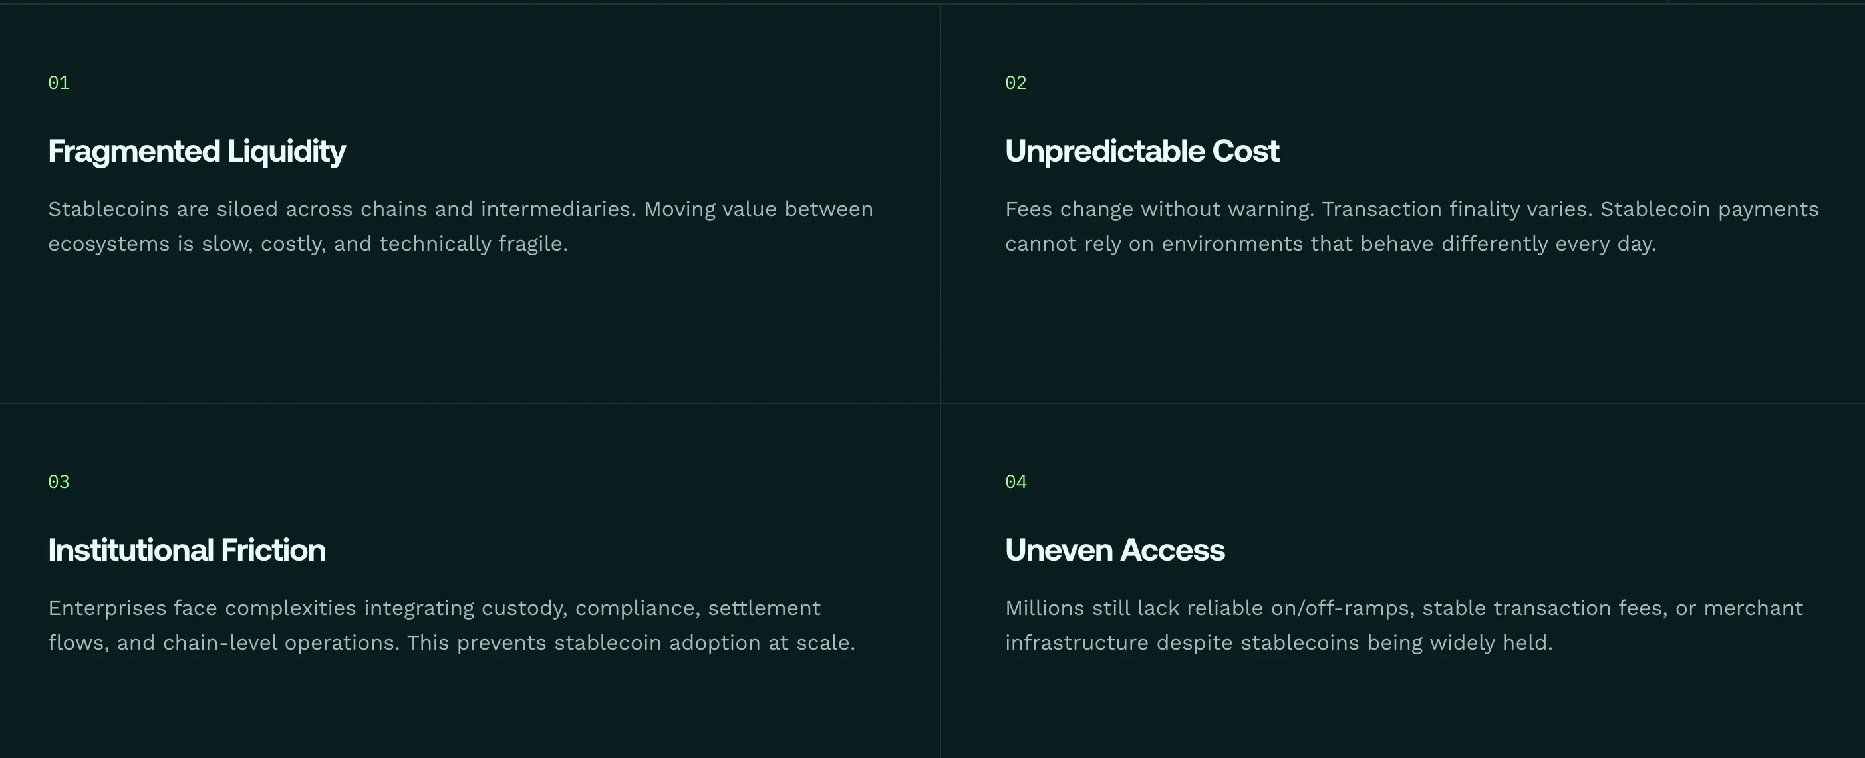The image size is (1865, 758).
Task: Click the green "01" number label
Action: pos(59,83)
